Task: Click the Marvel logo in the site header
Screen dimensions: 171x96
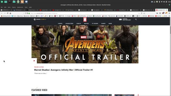Action: coord(85,19)
